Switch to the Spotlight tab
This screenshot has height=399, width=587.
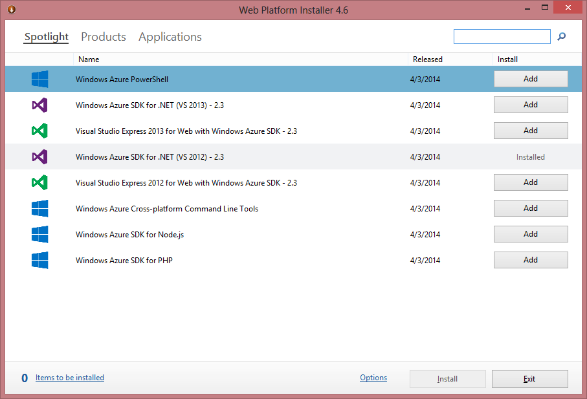pyautogui.click(x=47, y=37)
